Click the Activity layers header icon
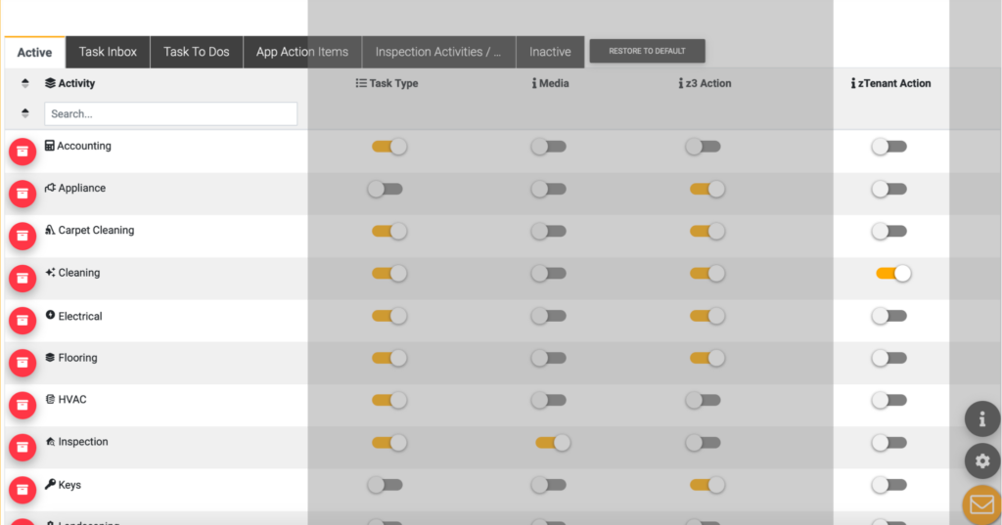The image size is (1002, 525). tap(50, 83)
